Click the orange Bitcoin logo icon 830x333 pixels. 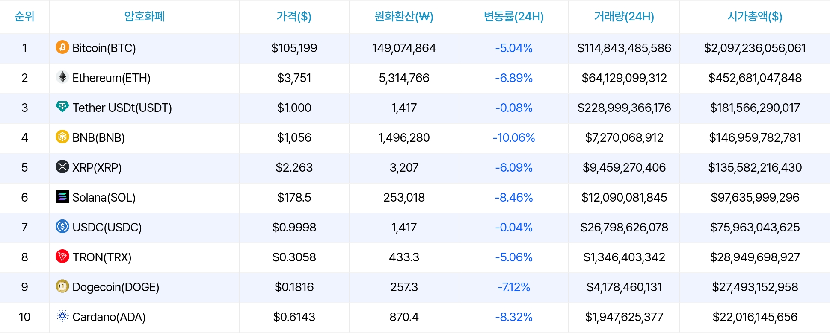(x=62, y=47)
